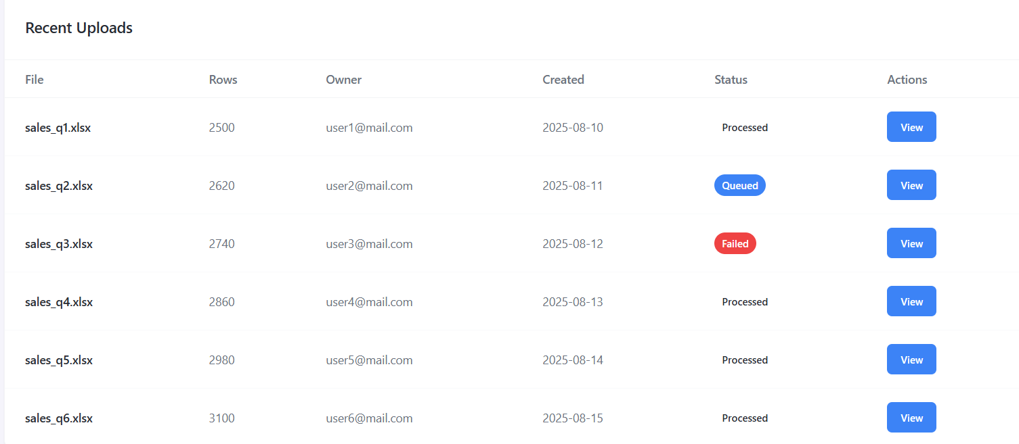Click View button for sales_q1.xlsx
The width and height of the screenshot is (1019, 444).
(911, 127)
